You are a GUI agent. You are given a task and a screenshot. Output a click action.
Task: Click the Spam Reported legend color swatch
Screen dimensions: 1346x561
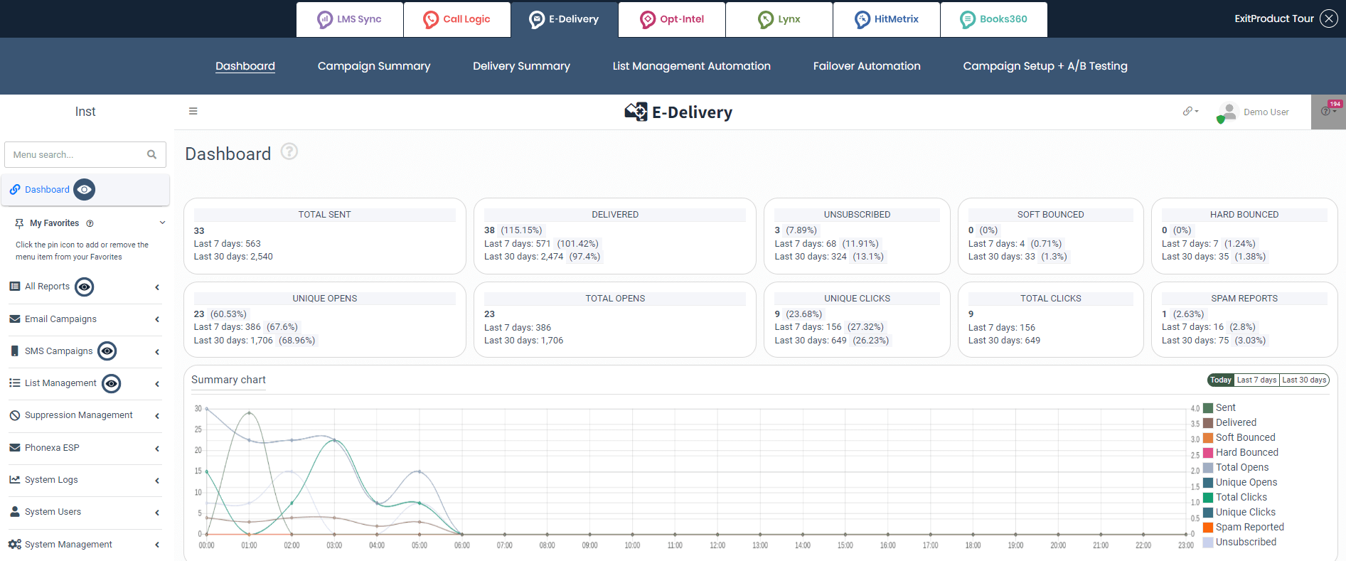pos(1207,527)
